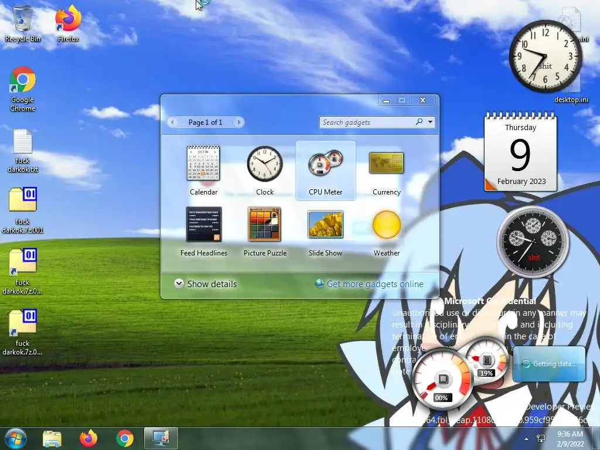This screenshot has width=600, height=450.
Task: Select the darkok.txt text file icon
Action: [23, 151]
